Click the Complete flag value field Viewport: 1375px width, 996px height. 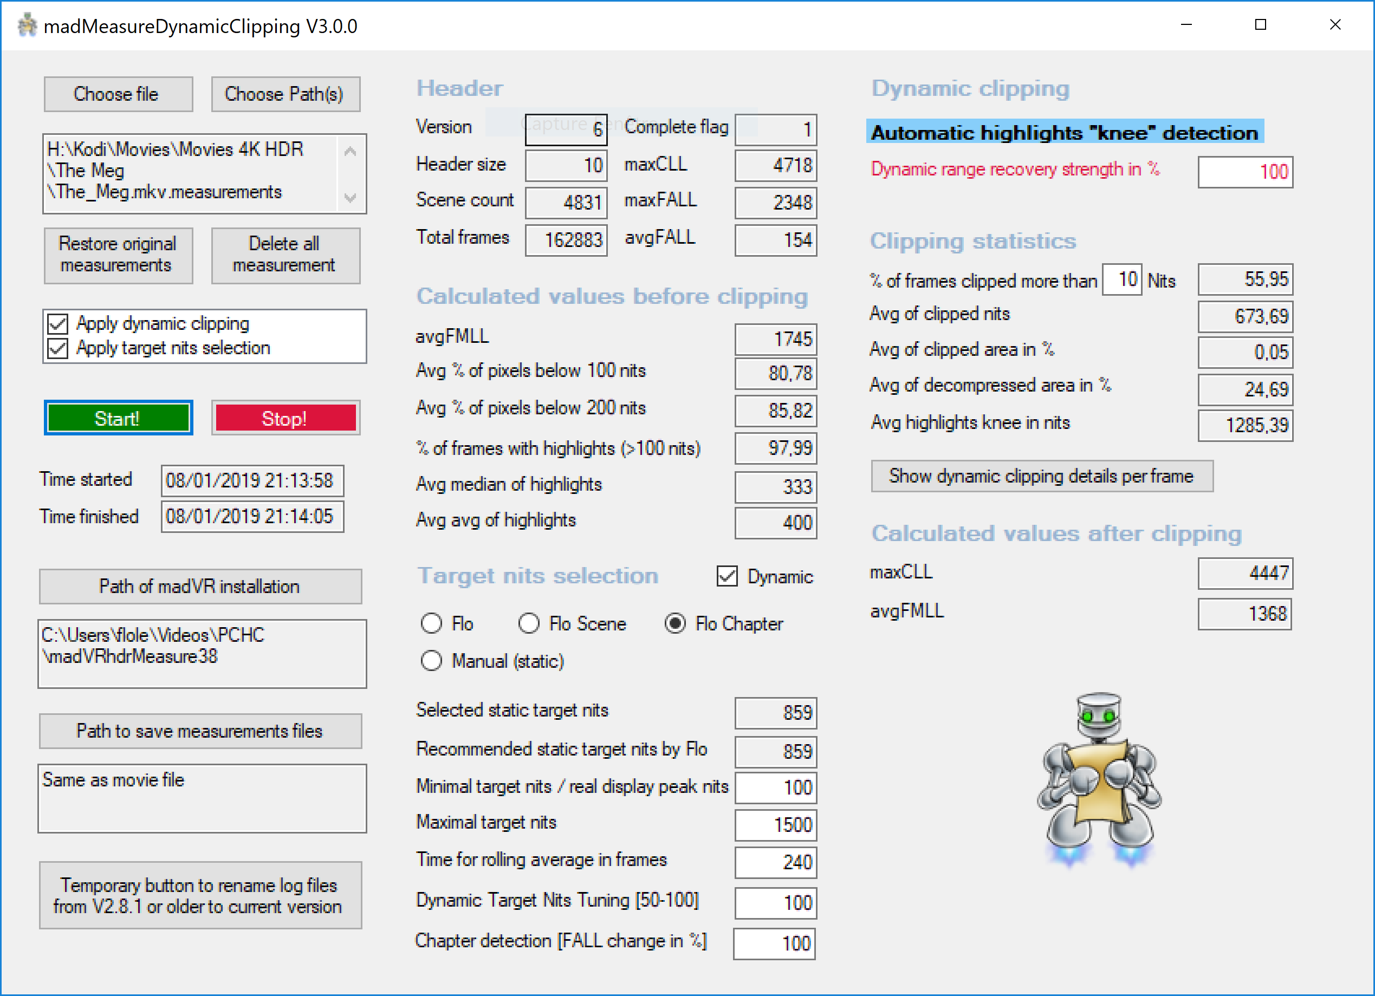pyautogui.click(x=775, y=129)
